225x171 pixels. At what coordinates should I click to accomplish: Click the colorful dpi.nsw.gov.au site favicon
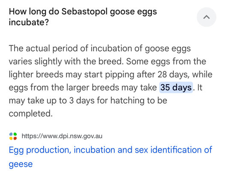(13, 136)
